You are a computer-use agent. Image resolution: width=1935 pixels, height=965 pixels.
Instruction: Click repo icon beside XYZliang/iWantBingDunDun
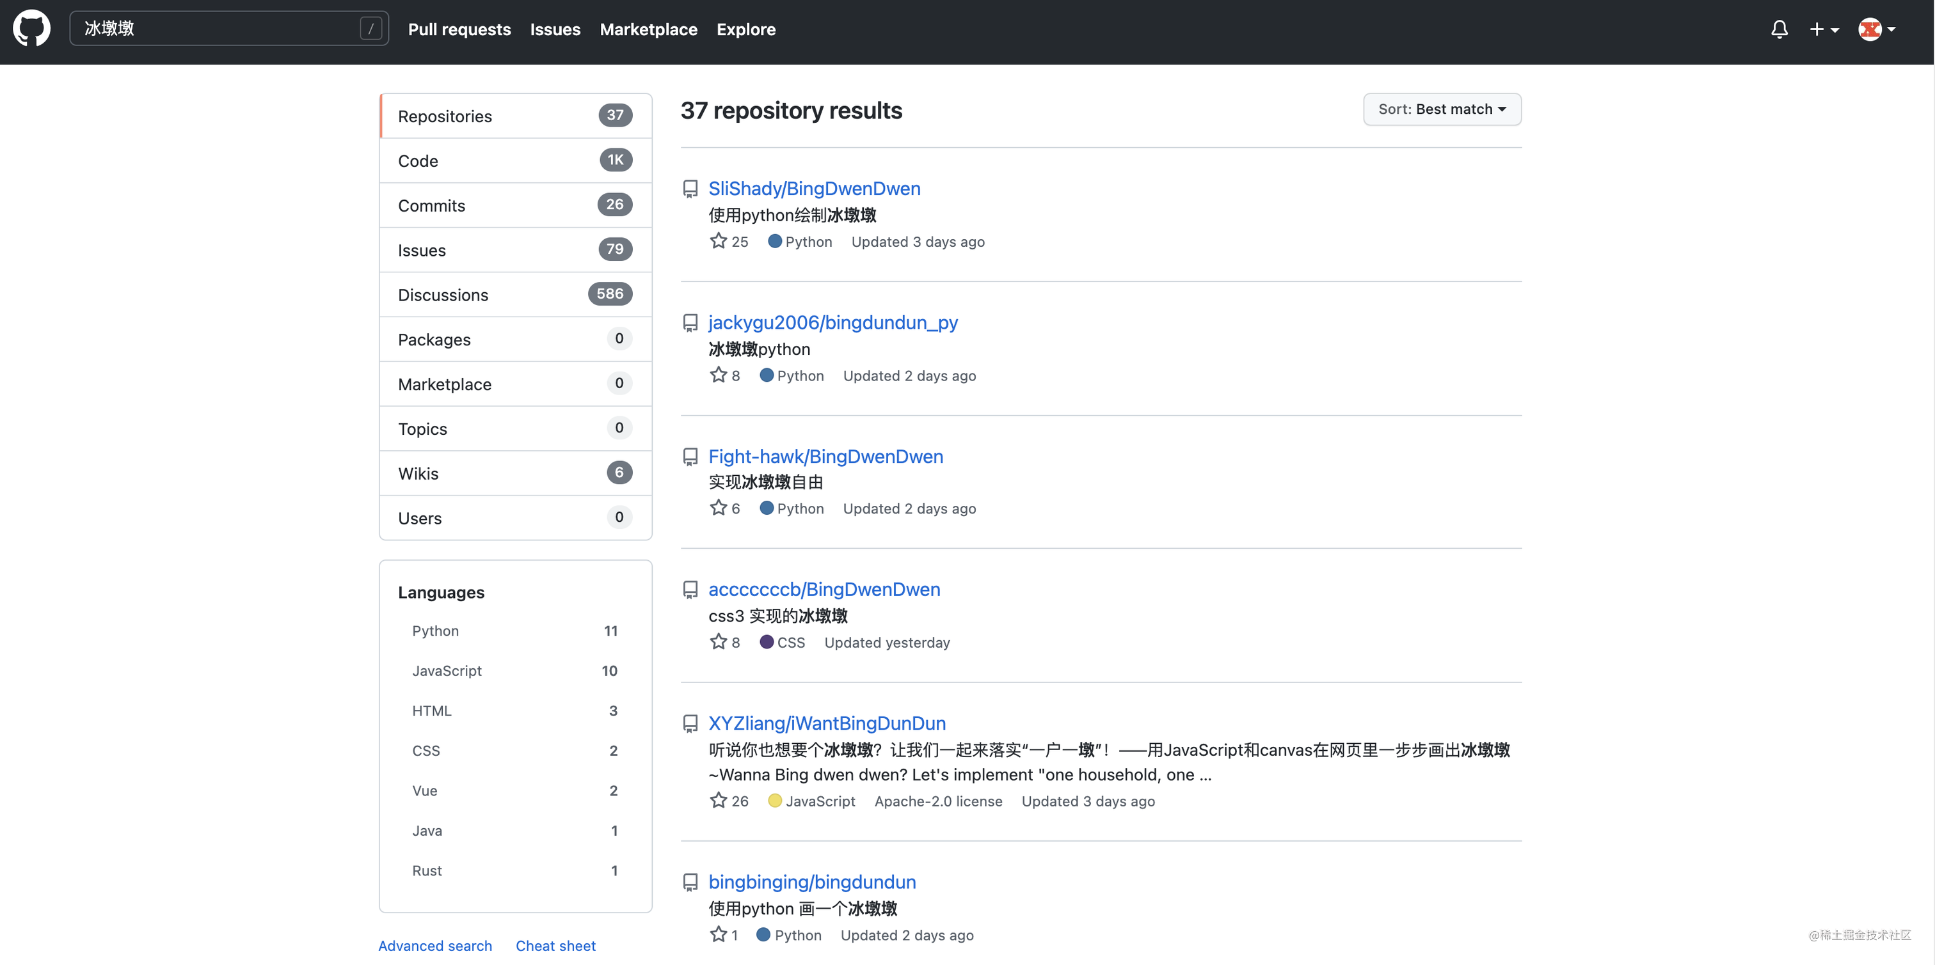pos(690,723)
